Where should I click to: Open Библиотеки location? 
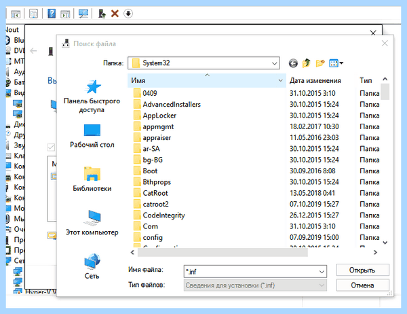tap(92, 179)
